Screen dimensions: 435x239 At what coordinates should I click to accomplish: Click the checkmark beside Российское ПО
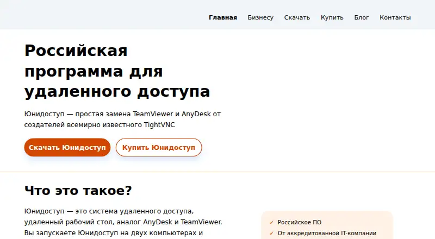pyautogui.click(x=271, y=222)
